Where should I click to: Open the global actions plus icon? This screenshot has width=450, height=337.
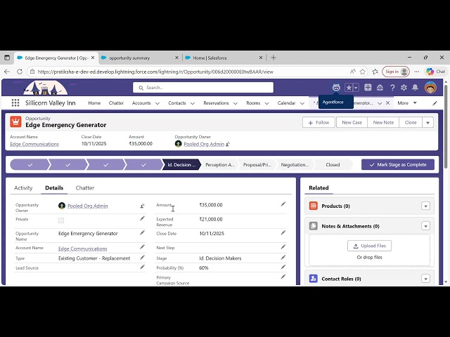point(368,88)
